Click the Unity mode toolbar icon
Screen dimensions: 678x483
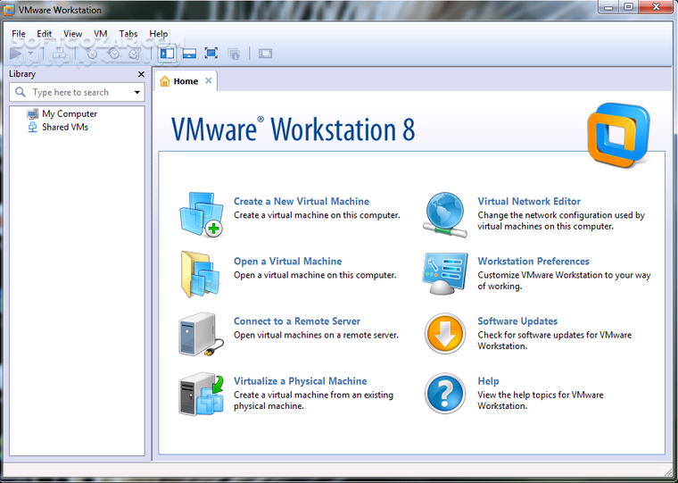pyautogui.click(x=234, y=54)
